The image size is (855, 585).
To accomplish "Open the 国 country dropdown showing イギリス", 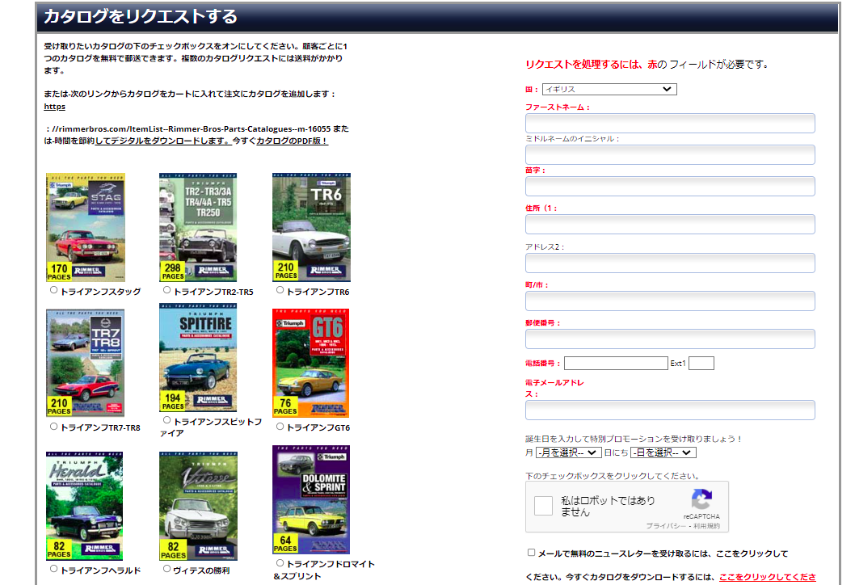I will point(609,89).
